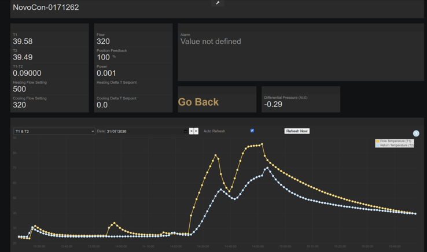The height and width of the screenshot is (252, 427).
Task: Click the Go Back link
Action: pyautogui.click(x=198, y=102)
